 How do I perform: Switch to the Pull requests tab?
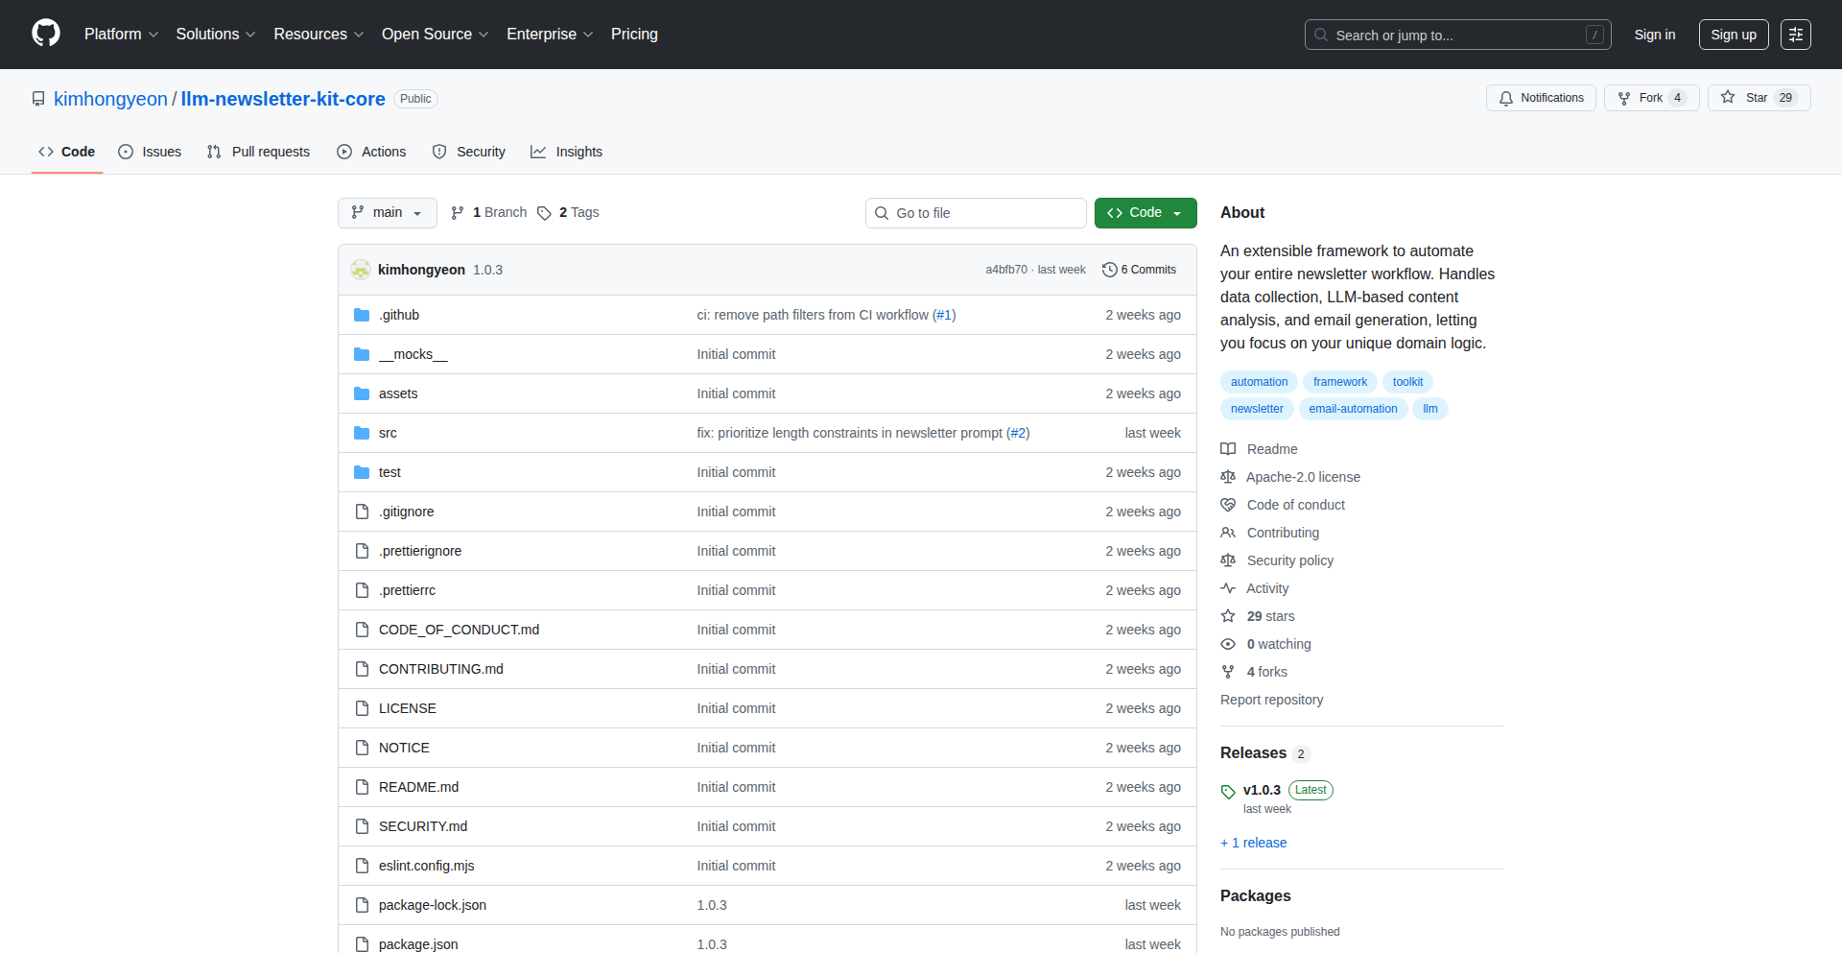[258, 152]
